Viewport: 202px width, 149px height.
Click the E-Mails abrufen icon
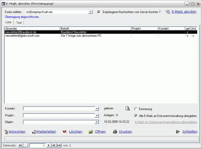pyautogui.click(x=168, y=12)
